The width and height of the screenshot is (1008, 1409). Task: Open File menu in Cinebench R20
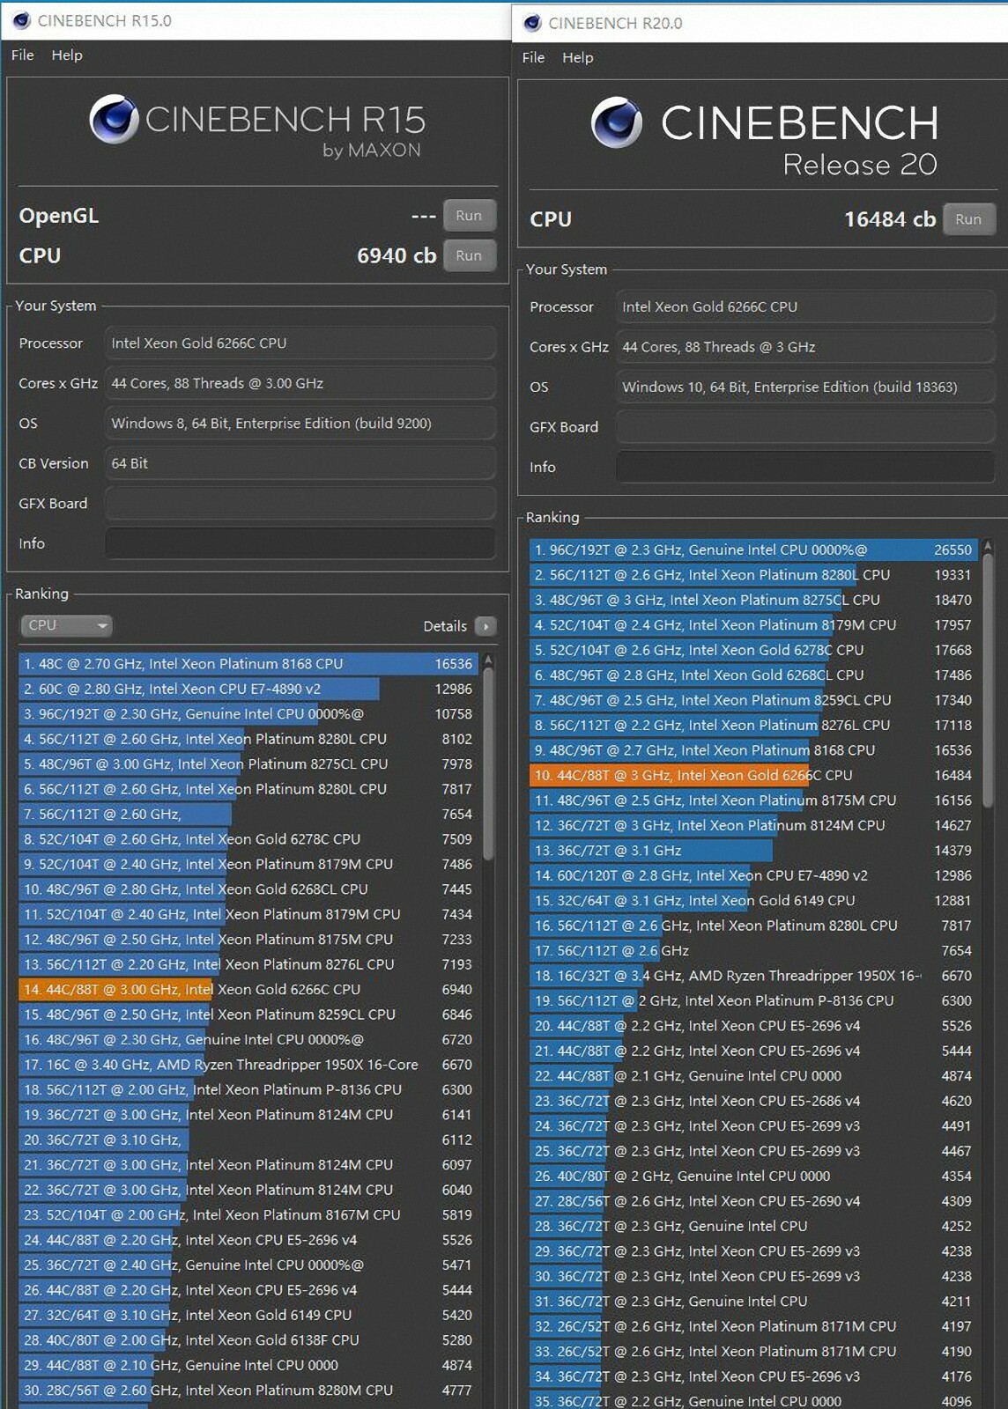(x=533, y=57)
